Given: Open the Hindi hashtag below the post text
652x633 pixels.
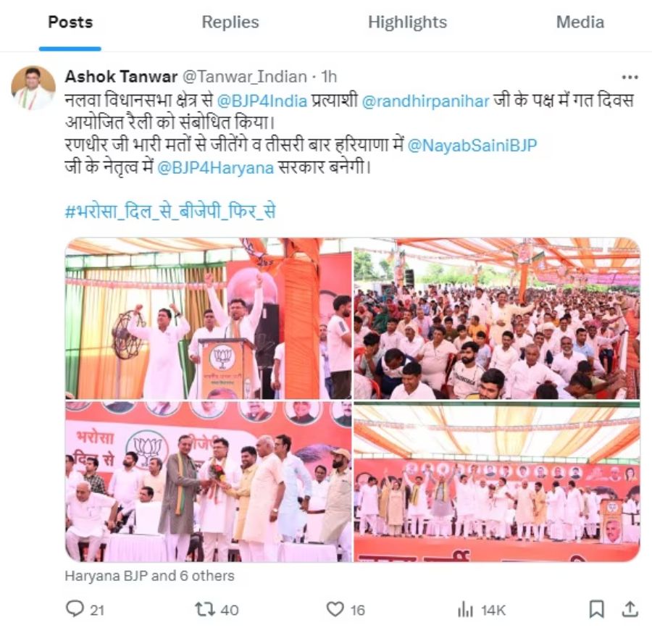Looking at the screenshot, I should tap(170, 211).
